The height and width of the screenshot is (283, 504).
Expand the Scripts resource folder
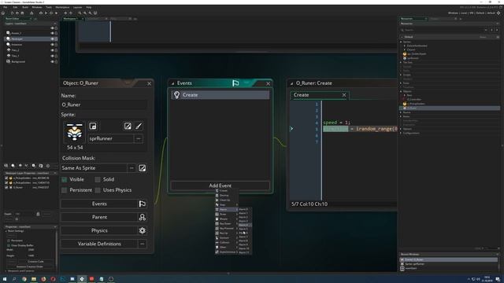[401, 75]
